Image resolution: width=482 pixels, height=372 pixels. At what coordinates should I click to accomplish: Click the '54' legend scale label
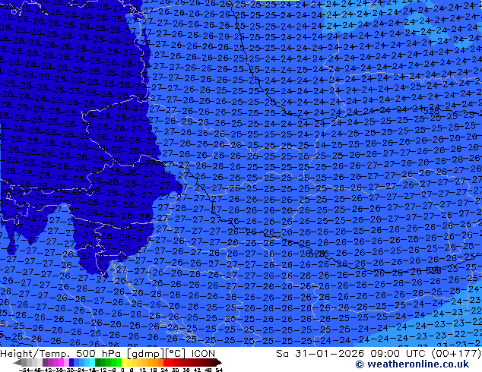pyautogui.click(x=219, y=370)
